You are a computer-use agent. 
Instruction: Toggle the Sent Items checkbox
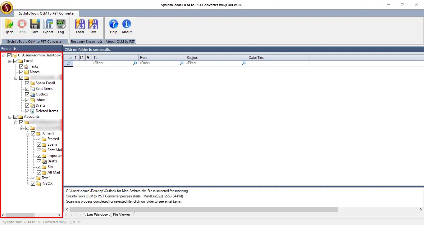pyautogui.click(x=27, y=89)
